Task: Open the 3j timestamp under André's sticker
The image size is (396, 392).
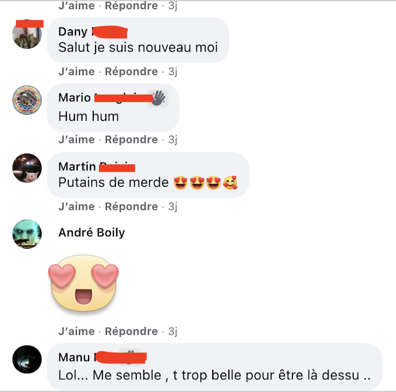Action: pos(173,331)
